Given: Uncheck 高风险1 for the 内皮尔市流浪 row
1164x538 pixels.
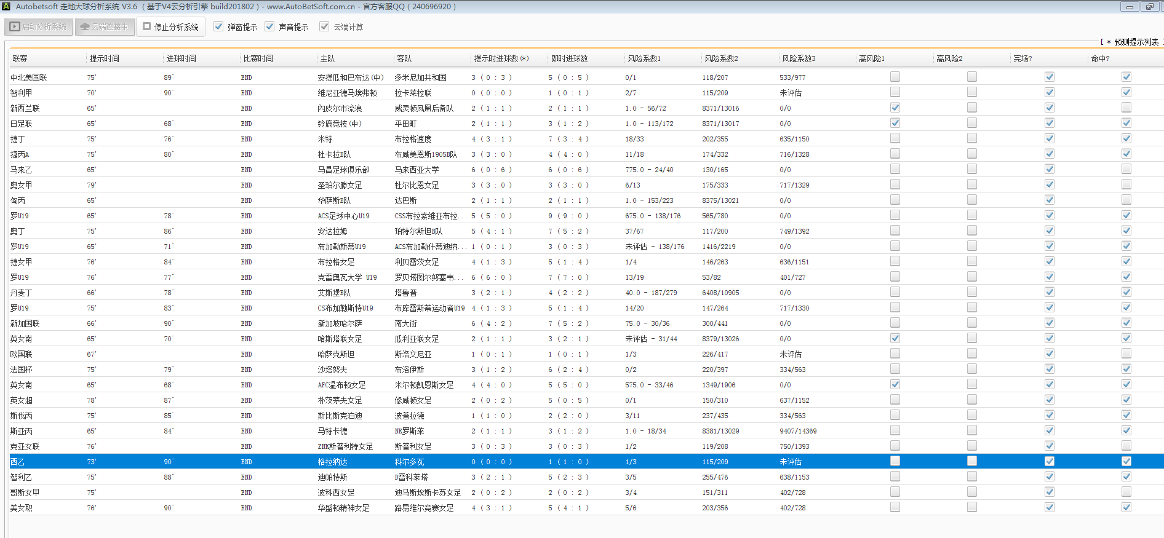Looking at the screenshot, I should 895,108.
